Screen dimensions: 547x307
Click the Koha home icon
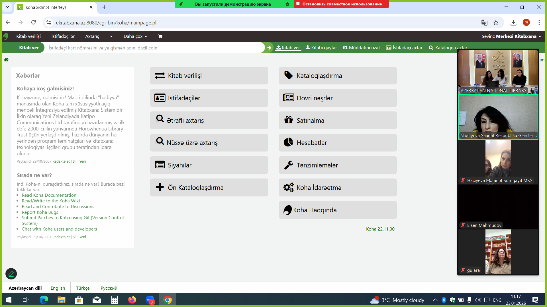click(6, 60)
